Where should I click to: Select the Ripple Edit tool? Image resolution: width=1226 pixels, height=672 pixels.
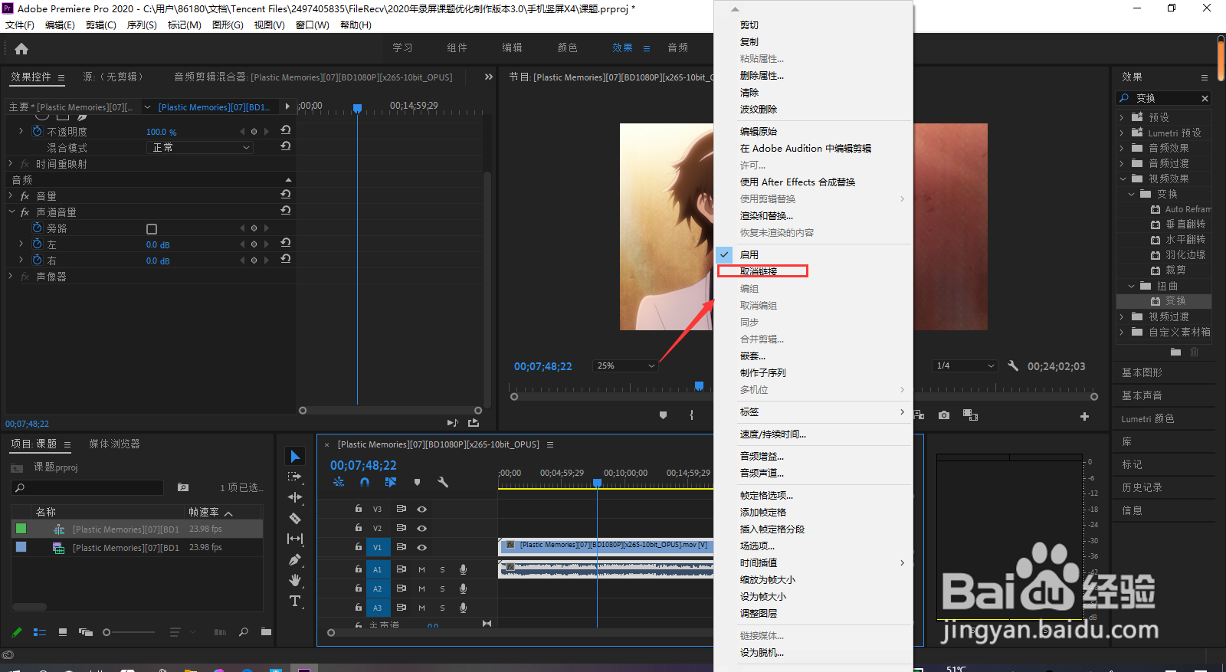[295, 497]
